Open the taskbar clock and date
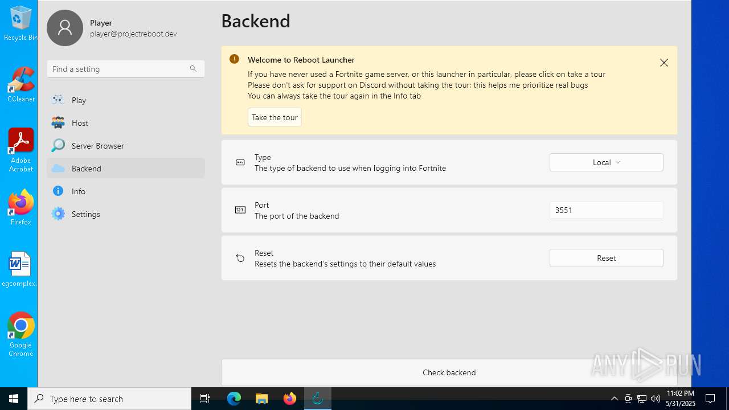The width and height of the screenshot is (729, 410). click(x=681, y=399)
